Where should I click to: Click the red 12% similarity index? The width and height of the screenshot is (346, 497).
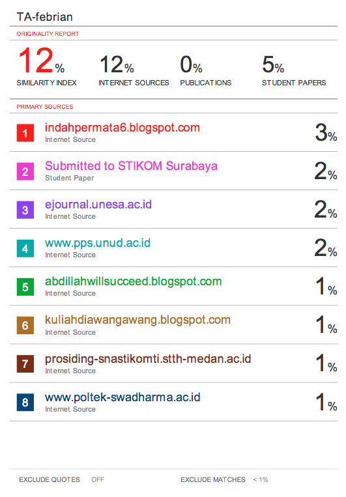tap(41, 61)
